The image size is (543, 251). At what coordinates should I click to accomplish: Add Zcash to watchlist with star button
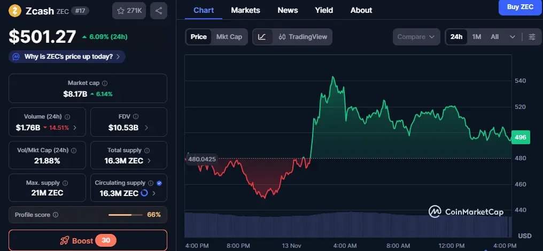pos(129,11)
